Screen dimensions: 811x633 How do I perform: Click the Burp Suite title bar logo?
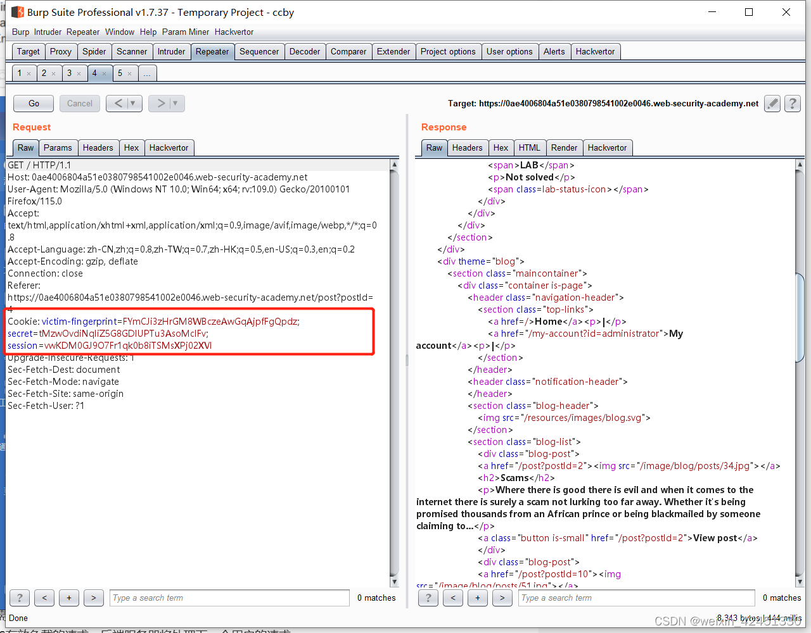(17, 12)
